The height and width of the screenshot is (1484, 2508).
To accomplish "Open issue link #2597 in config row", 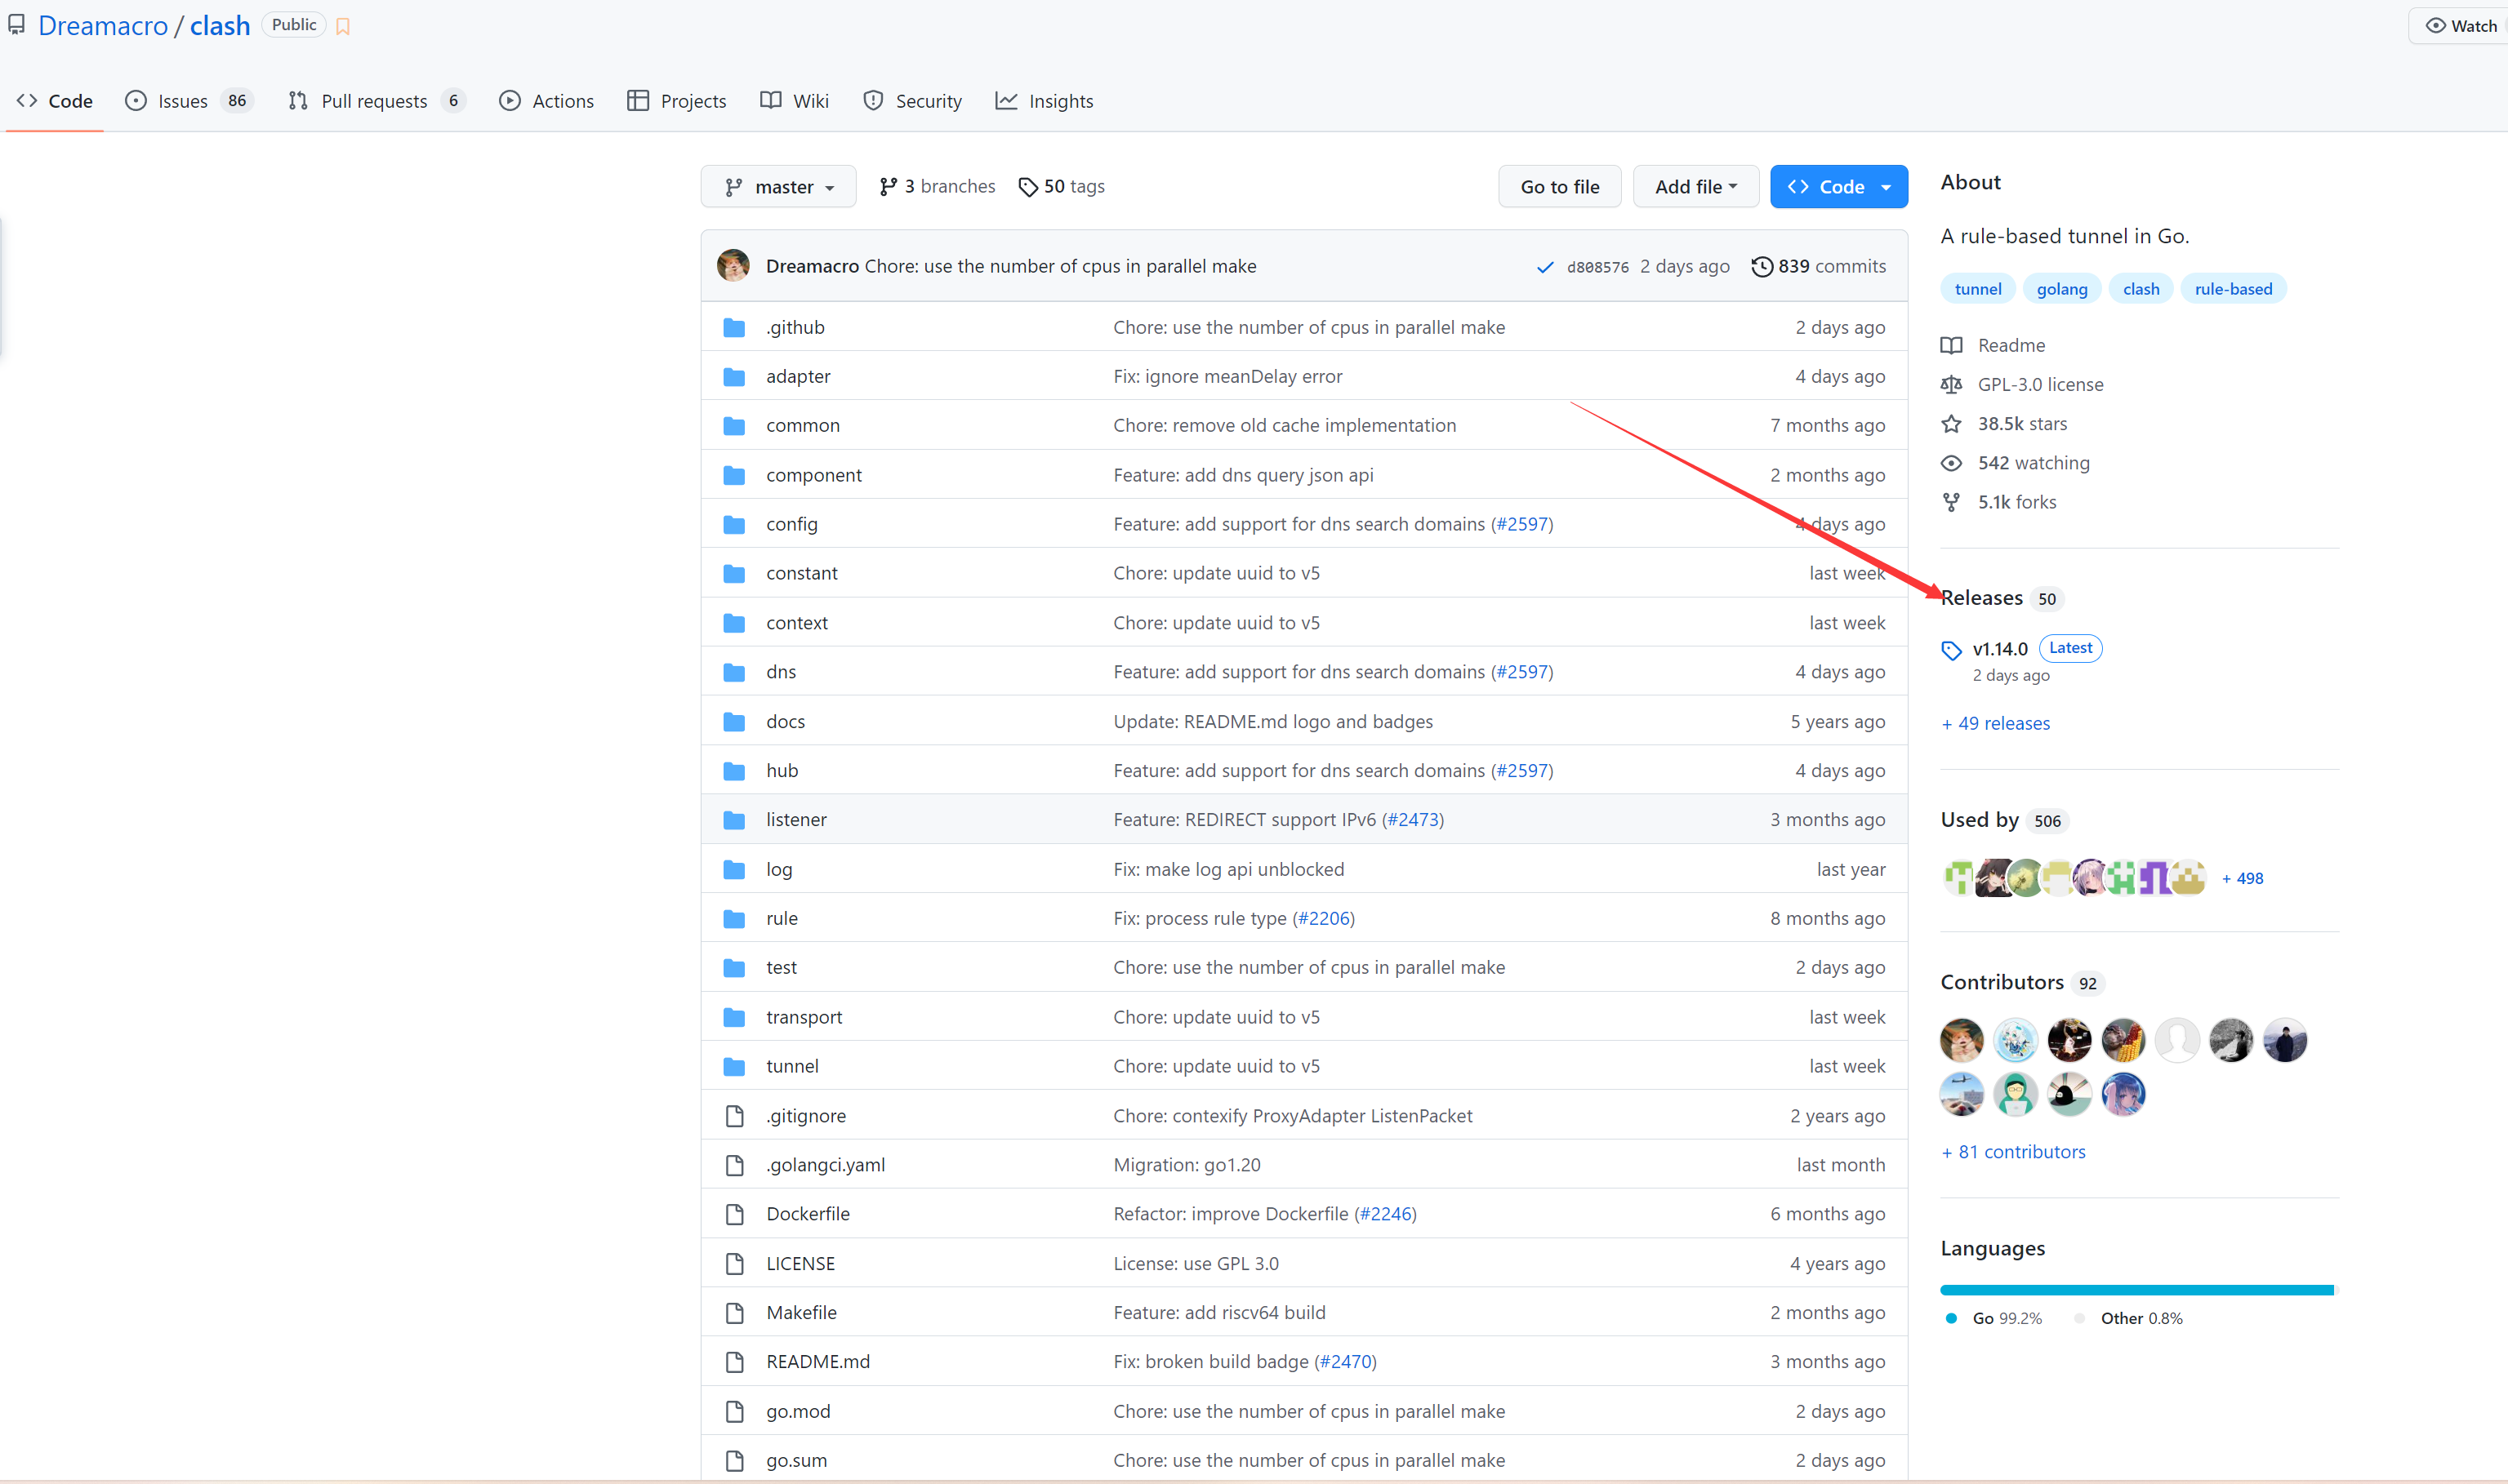I will (1521, 525).
